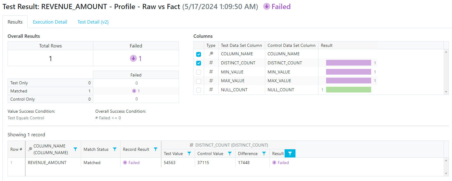This screenshot has height=181, width=452.
Task: Click the Columns list scroll down arrow
Action: pos(446,92)
